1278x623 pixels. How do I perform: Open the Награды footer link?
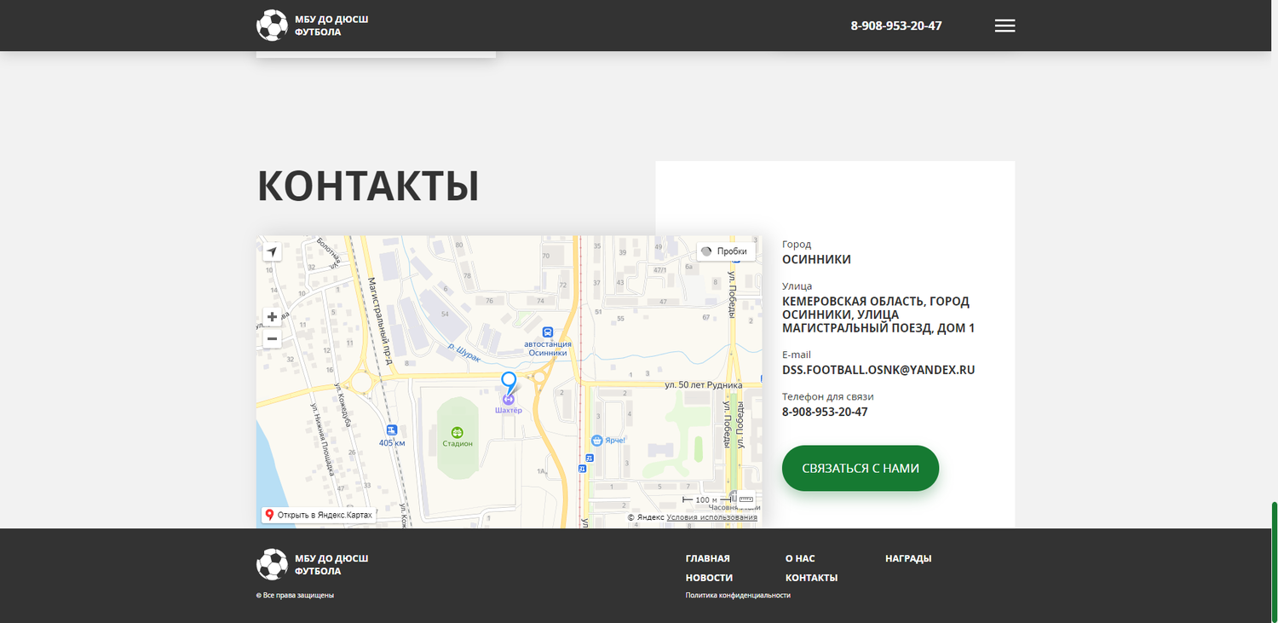click(x=908, y=558)
